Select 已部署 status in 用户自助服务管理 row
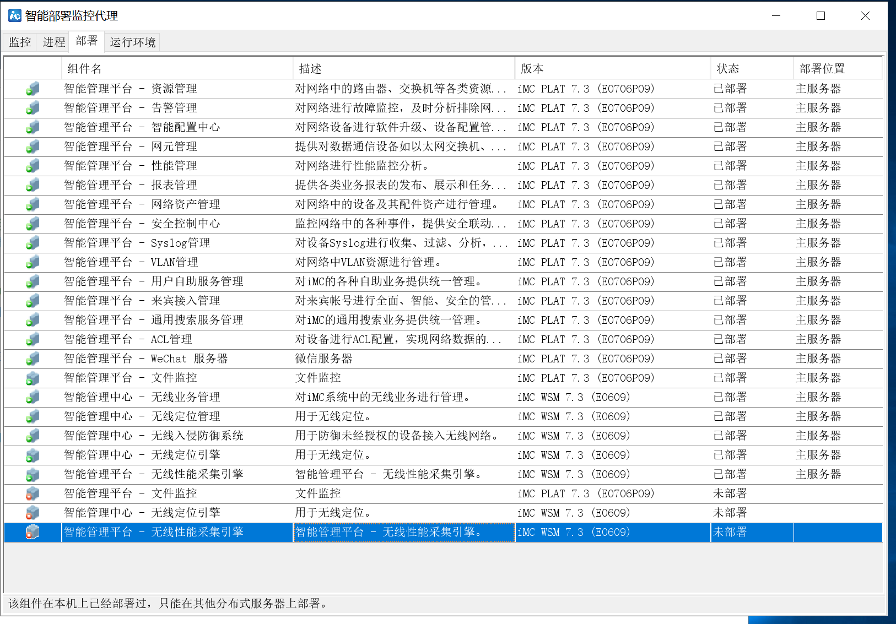 [x=730, y=281]
